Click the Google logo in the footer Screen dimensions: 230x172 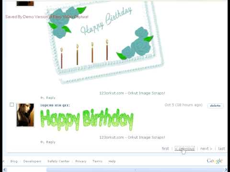click(x=215, y=161)
